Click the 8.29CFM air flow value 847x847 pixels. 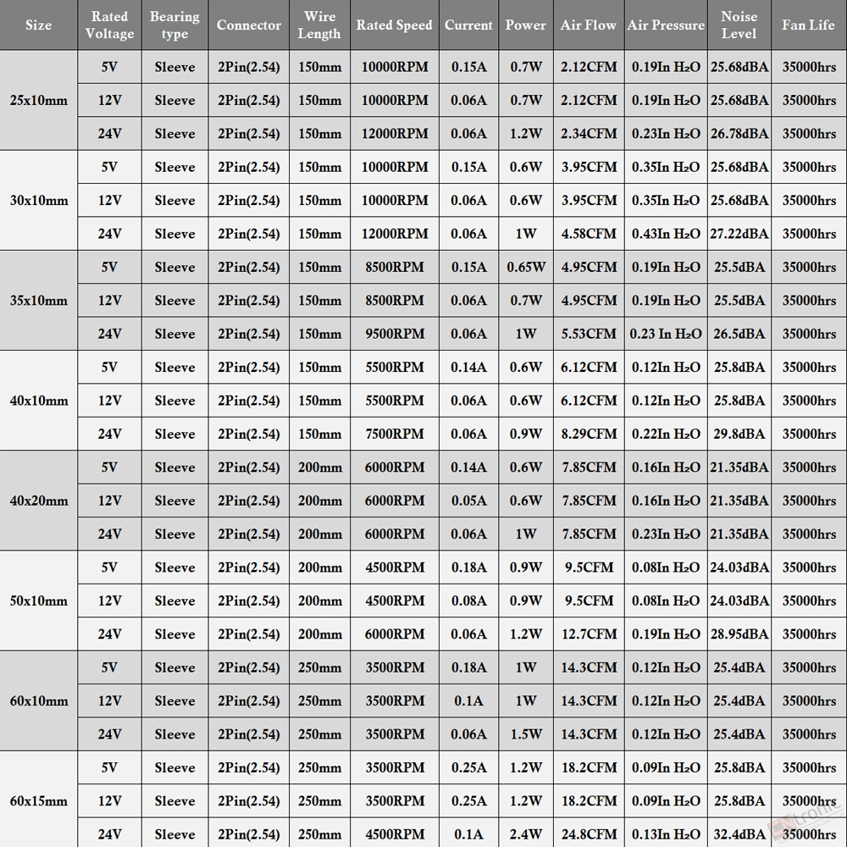(x=589, y=434)
